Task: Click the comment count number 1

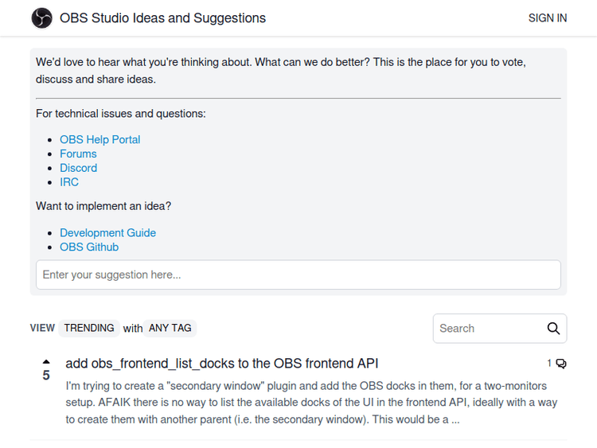Action: coord(549,364)
